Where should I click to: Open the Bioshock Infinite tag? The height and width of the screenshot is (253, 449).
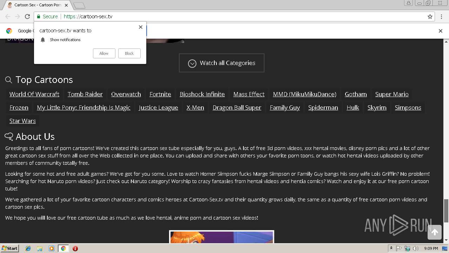click(x=202, y=94)
